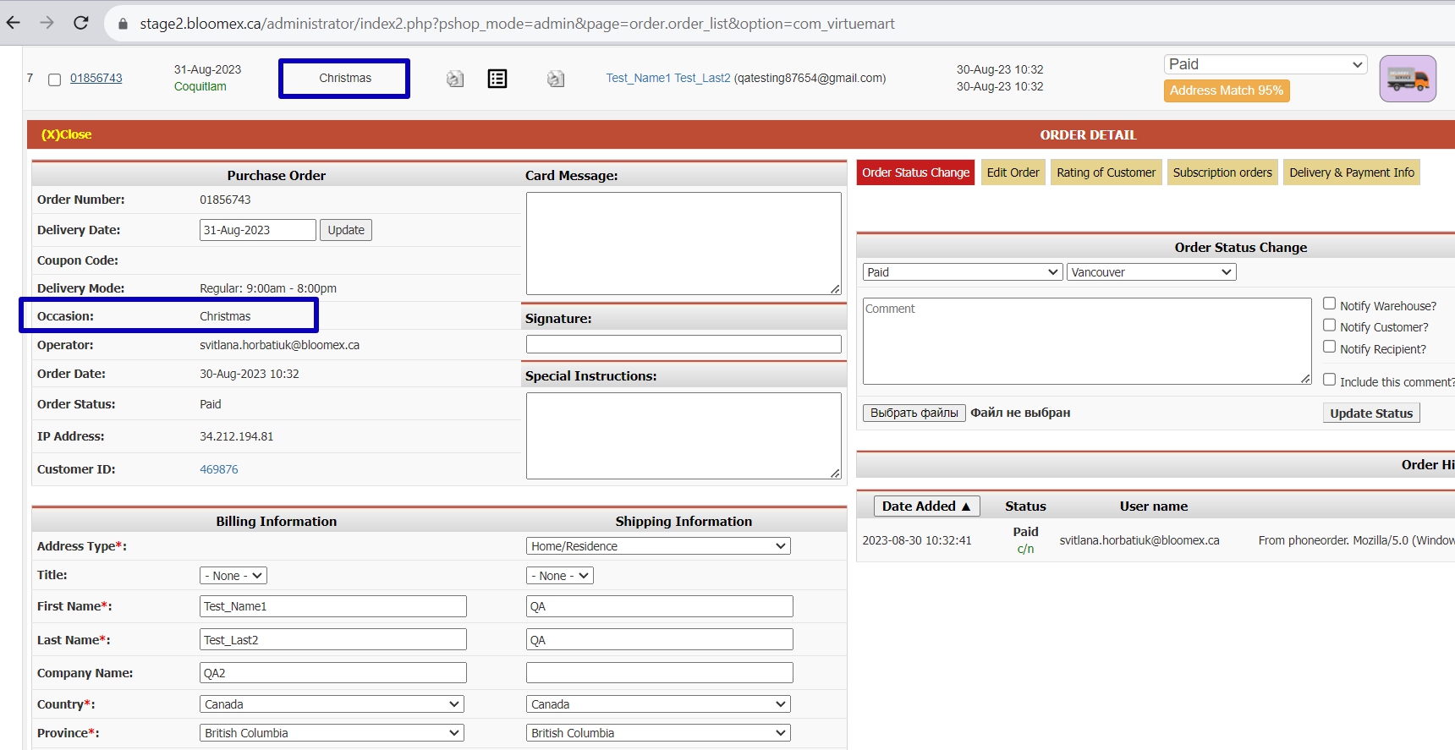This screenshot has width=1455, height=750.
Task: Click the browser address bar URL
Action: point(517,24)
